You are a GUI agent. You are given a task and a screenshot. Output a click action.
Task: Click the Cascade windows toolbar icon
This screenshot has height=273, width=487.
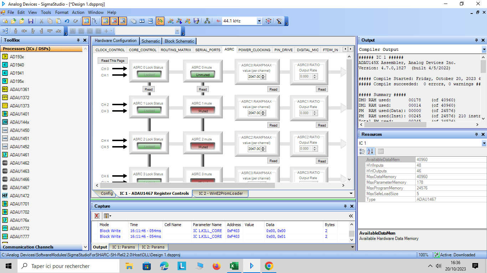point(134,21)
